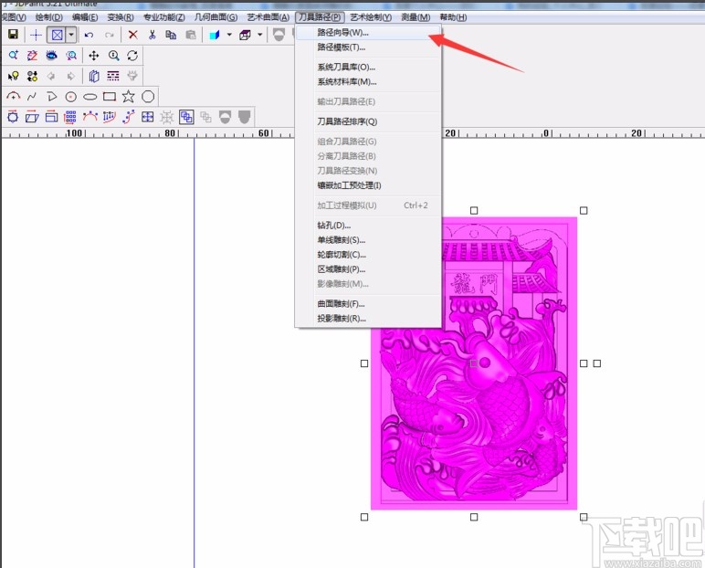The height and width of the screenshot is (568, 705).
Task: Expand the dropdown beside the wireframe cube
Action: coord(260,35)
